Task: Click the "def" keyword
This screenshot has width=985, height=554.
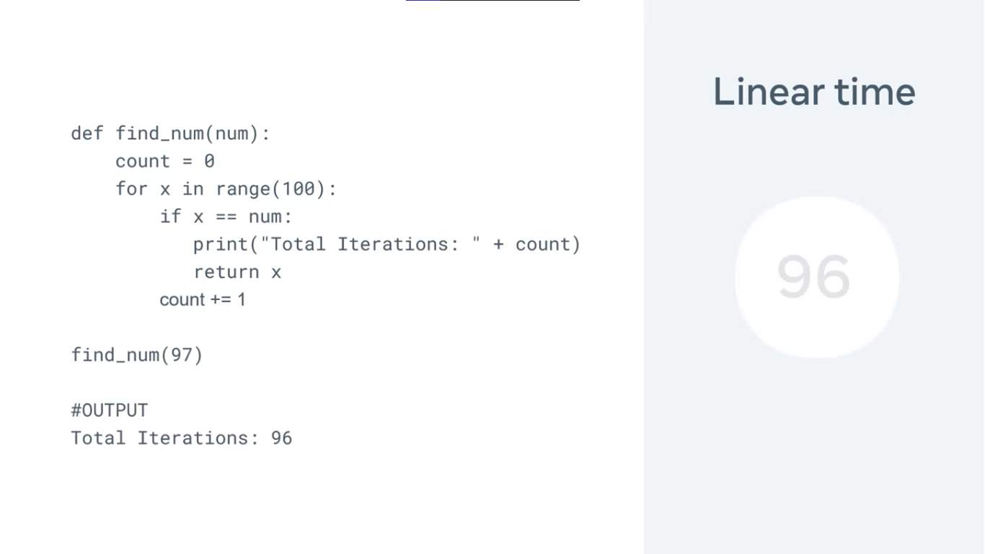Action: tap(87, 133)
